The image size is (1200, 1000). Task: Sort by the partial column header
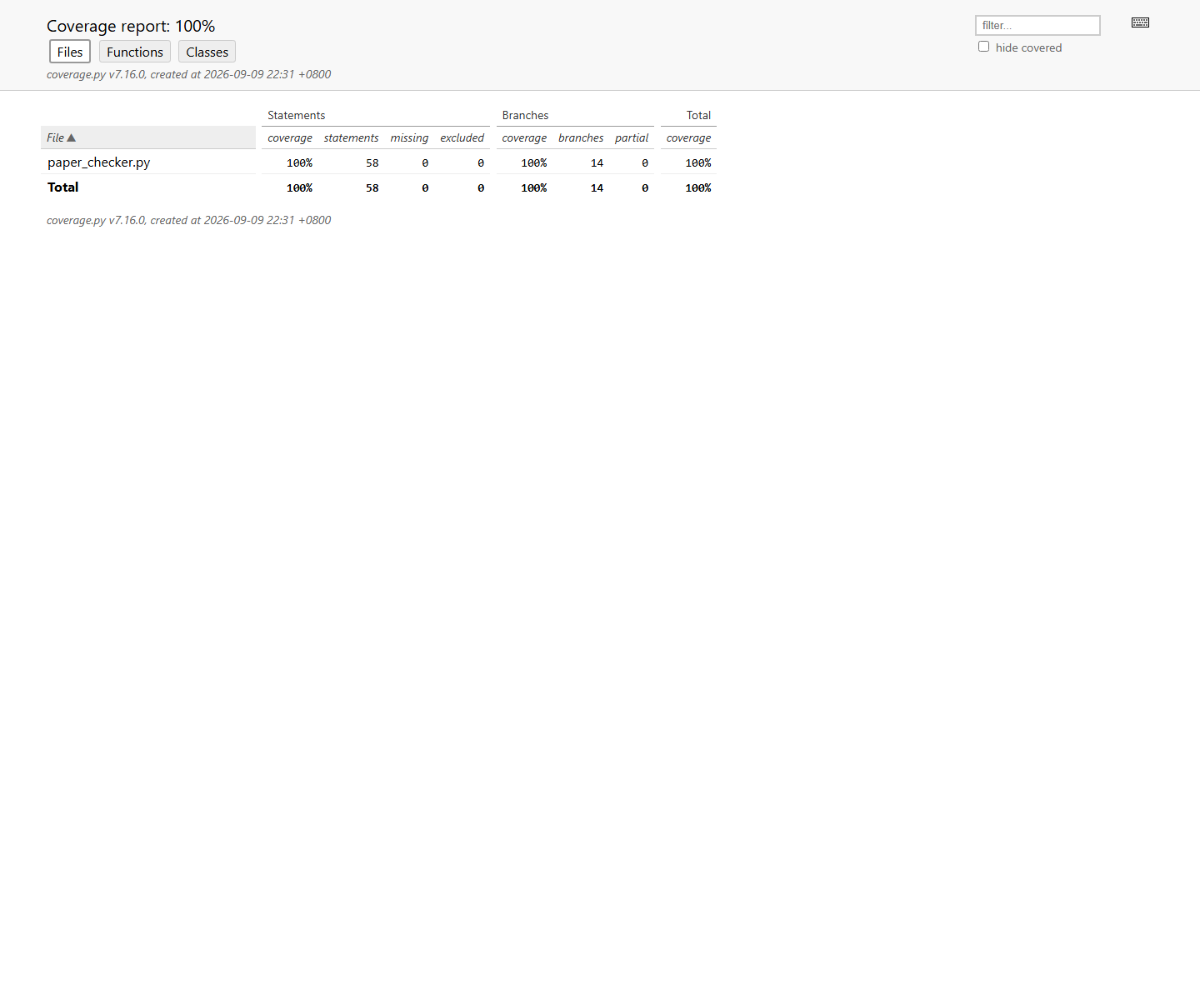coord(632,137)
